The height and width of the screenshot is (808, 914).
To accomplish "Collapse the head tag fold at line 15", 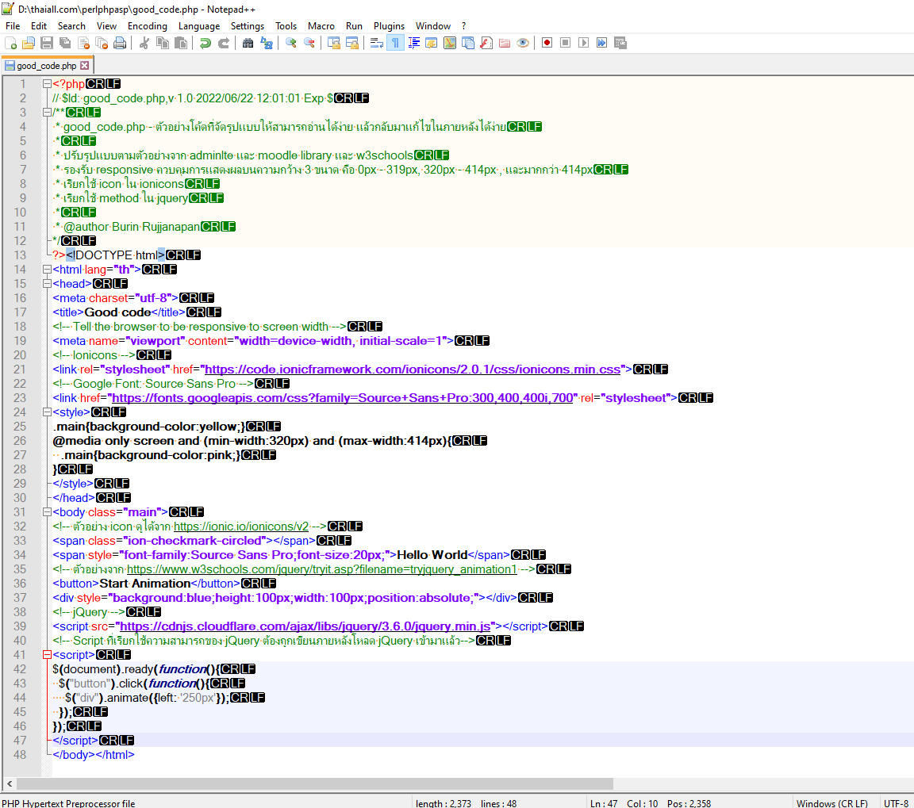I will coord(47,284).
